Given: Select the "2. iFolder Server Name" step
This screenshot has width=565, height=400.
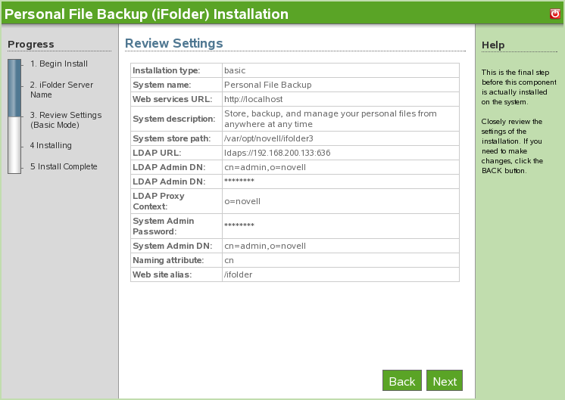Looking at the screenshot, I should coord(61,90).
